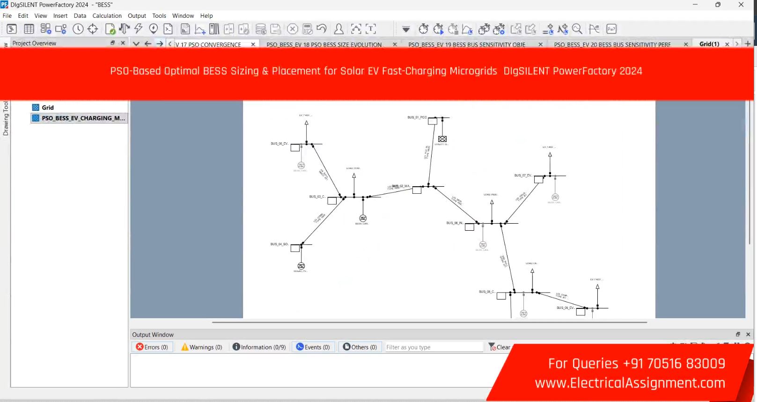Click the document with green checkmark icon
Viewport: 757px width, 402px height.
(110, 29)
